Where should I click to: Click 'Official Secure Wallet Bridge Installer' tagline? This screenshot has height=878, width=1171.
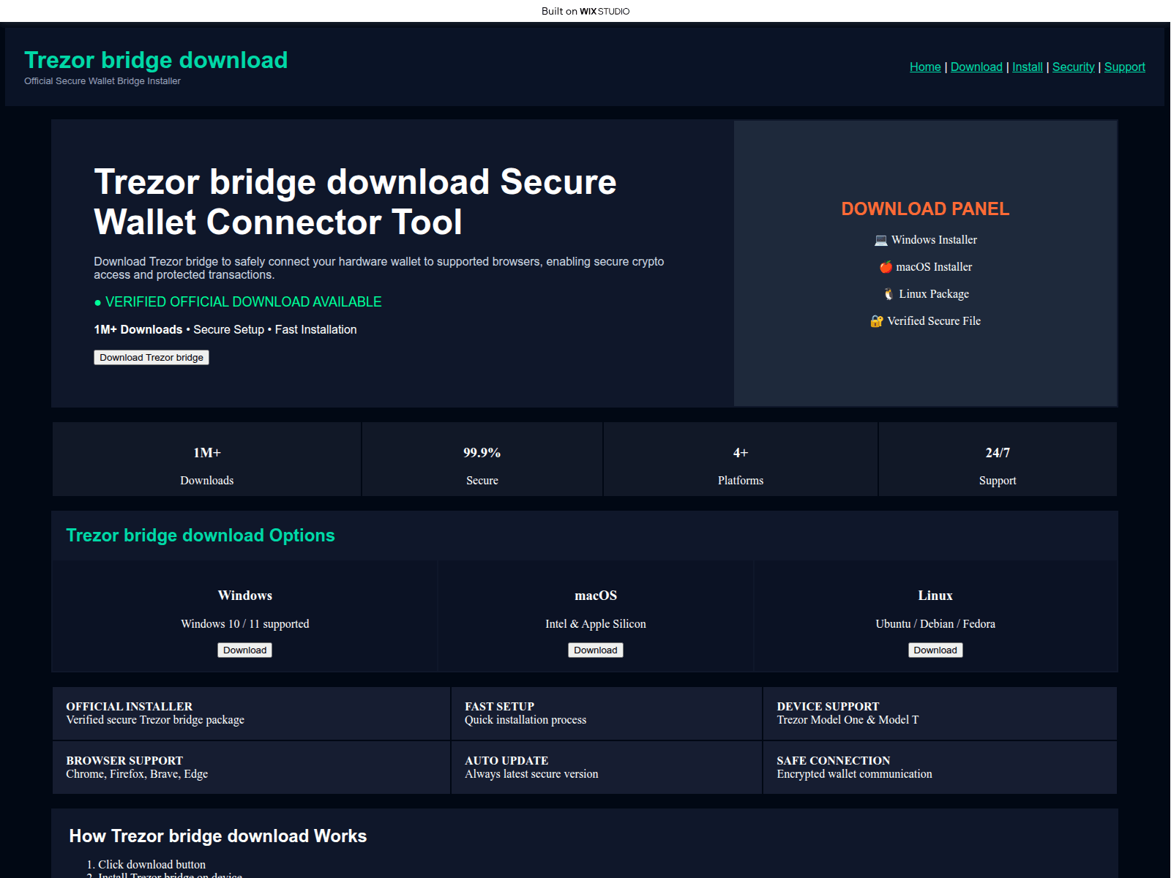[102, 81]
